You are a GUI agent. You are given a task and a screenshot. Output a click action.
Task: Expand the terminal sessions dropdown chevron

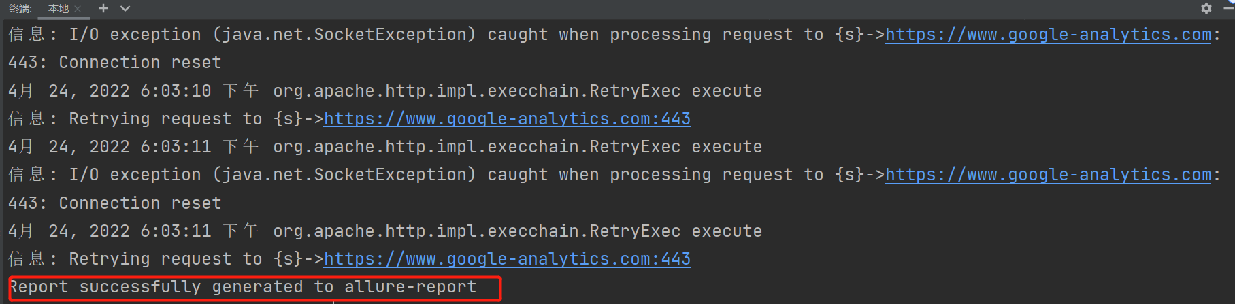[125, 9]
